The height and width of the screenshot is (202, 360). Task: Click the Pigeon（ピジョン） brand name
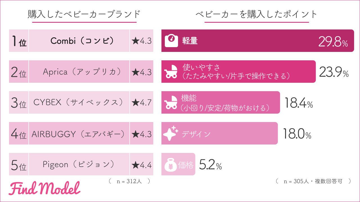coord(79,165)
